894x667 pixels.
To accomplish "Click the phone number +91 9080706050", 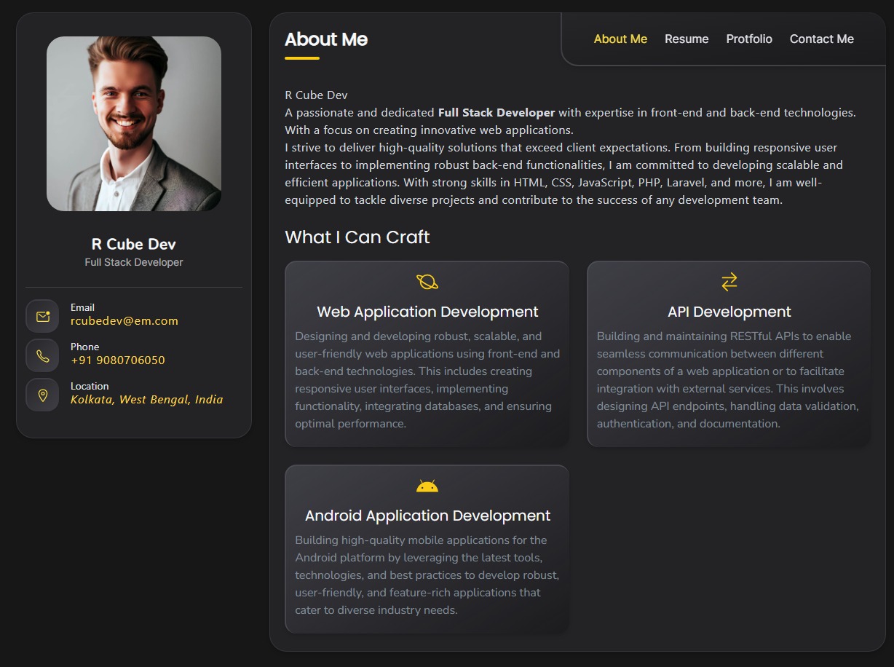I will pyautogui.click(x=118, y=360).
